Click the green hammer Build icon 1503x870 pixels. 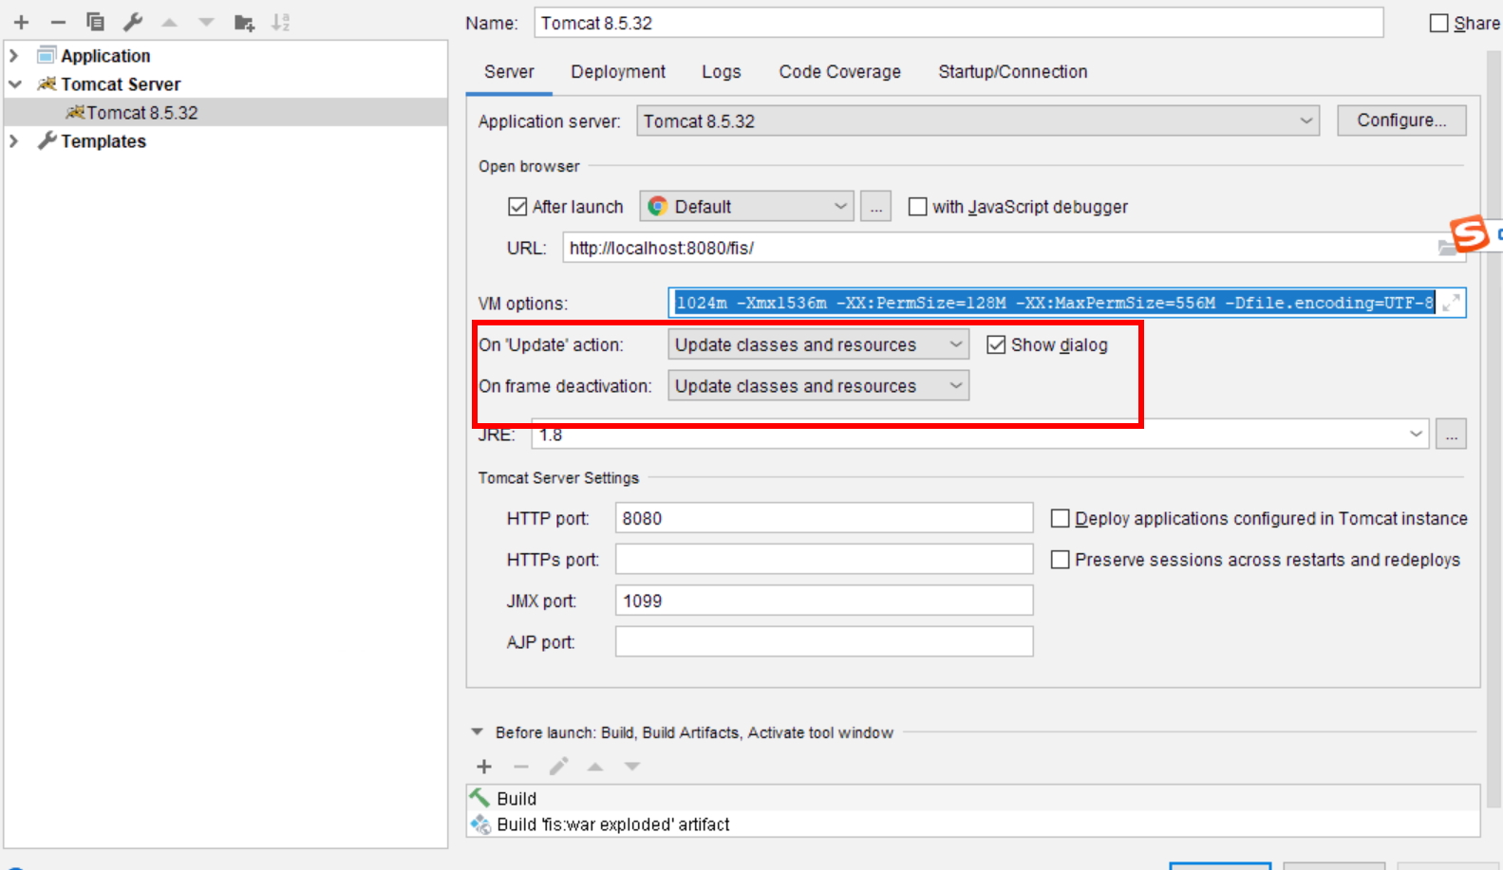point(480,798)
